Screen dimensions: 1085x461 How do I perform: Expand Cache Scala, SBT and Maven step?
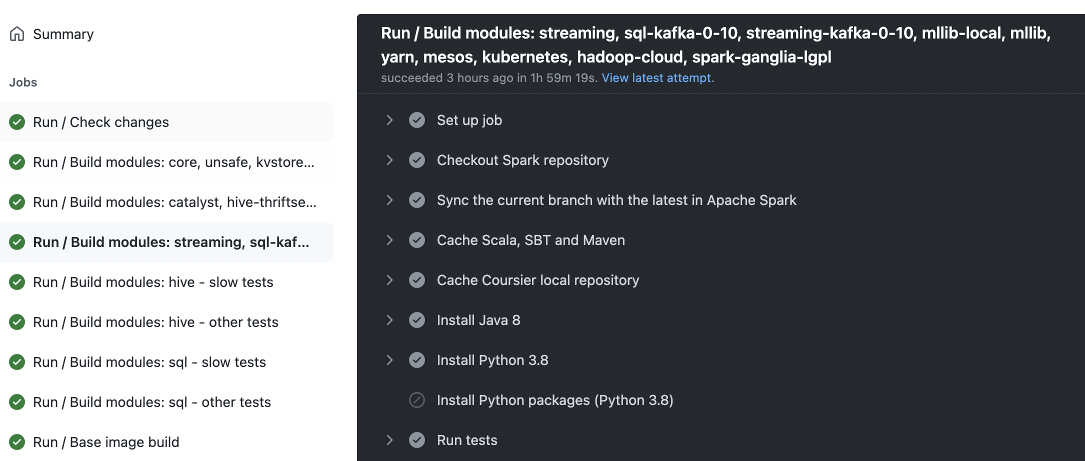(389, 240)
